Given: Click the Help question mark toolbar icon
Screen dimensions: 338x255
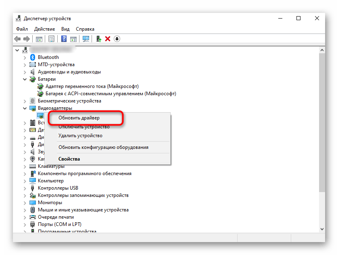Looking at the screenshot, I should (x=64, y=39).
